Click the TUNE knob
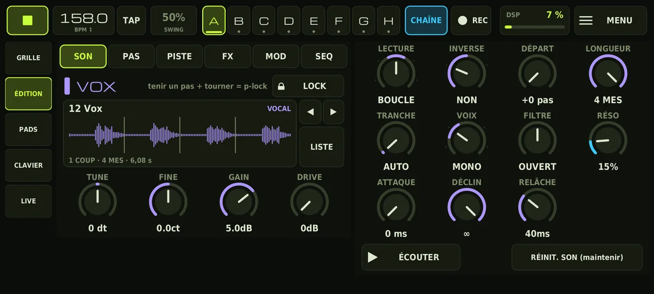654x294 pixels. click(x=98, y=201)
